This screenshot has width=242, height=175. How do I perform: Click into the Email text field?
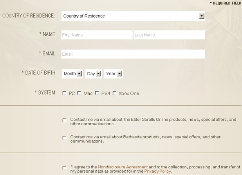point(133,54)
